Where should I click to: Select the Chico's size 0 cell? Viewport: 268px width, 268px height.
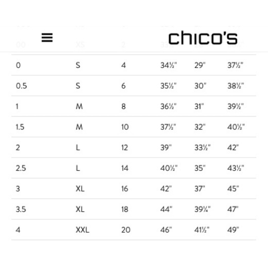(18, 65)
